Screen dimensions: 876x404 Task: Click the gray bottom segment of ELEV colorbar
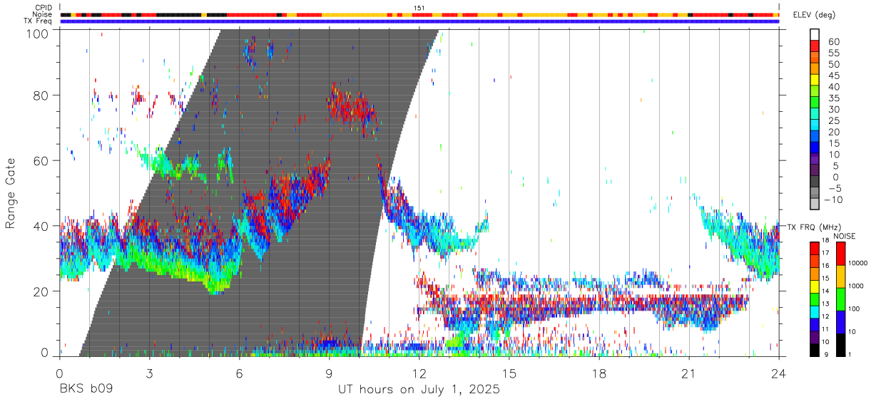click(x=815, y=204)
